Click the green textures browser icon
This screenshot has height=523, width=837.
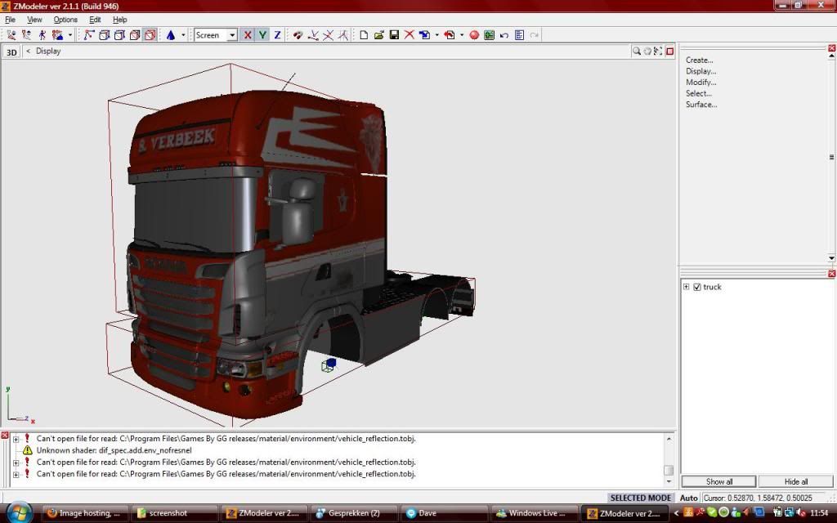point(489,35)
